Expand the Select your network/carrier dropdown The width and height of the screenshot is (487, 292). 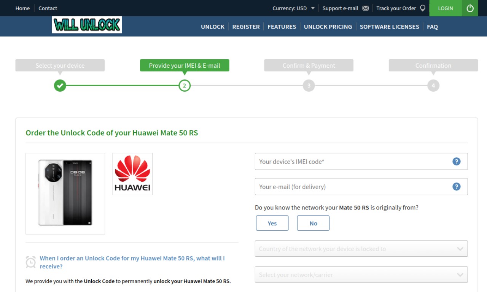361,275
